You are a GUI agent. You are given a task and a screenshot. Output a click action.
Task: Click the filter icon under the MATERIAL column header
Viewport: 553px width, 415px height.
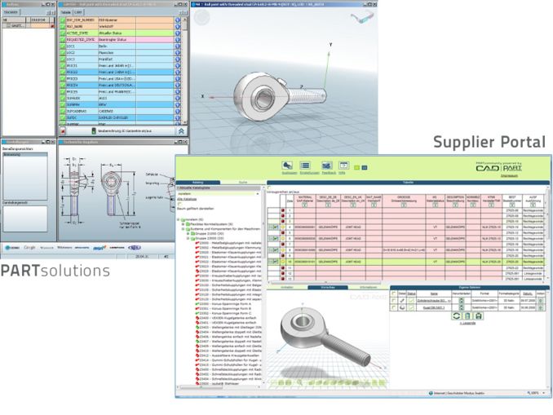(x=305, y=205)
